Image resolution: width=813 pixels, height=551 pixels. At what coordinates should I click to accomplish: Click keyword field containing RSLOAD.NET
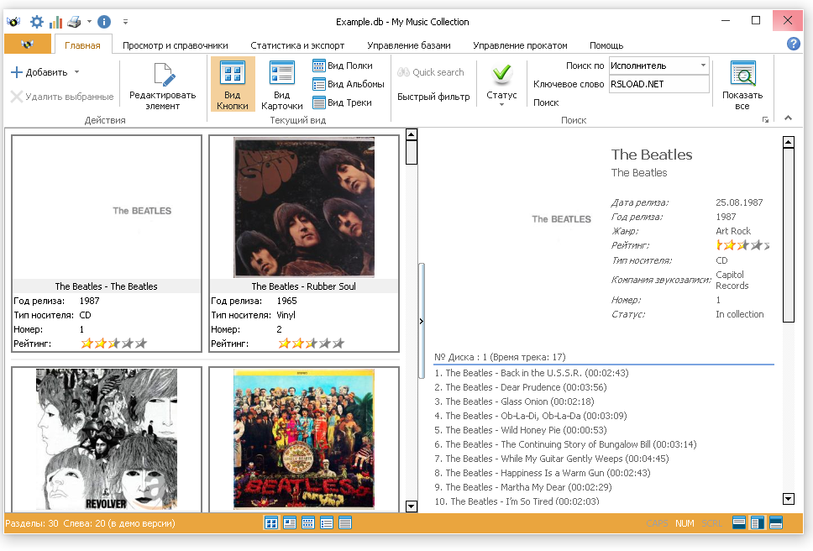658,84
